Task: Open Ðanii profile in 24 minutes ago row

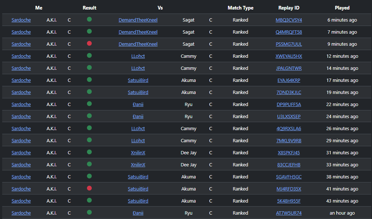Action: coord(138,117)
